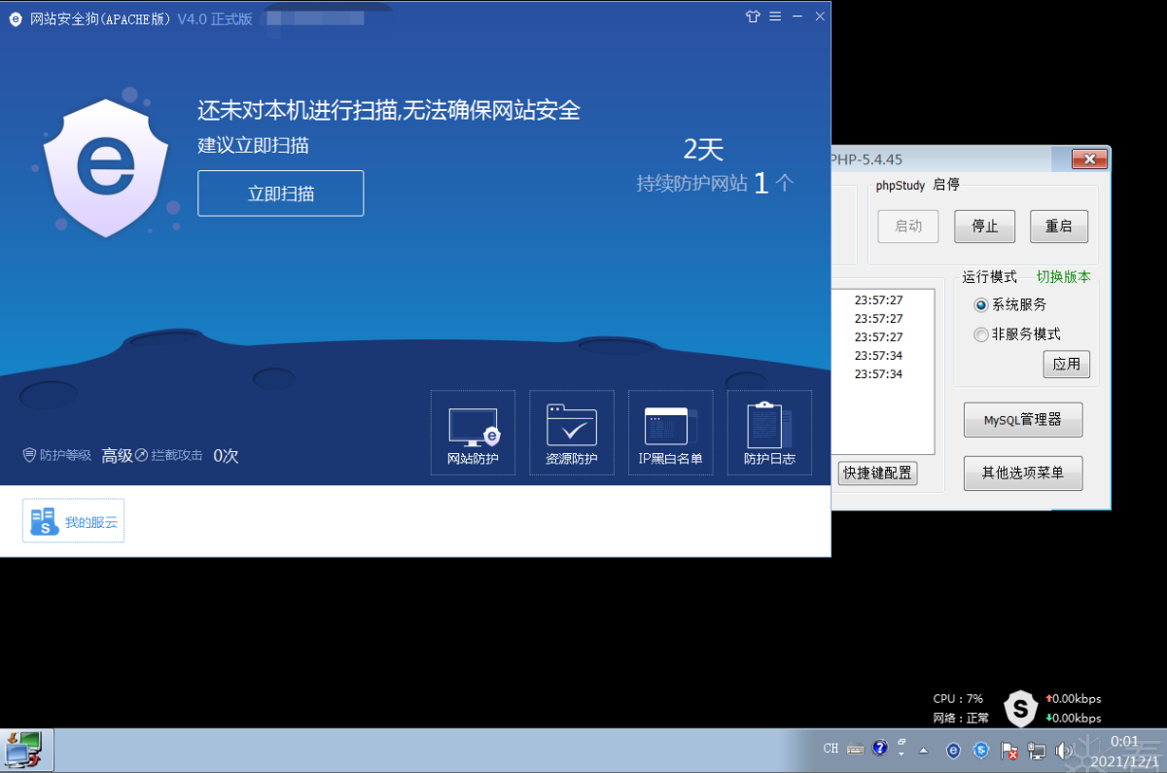Click the floating S shield desktop widget
The width and height of the screenshot is (1167, 773).
1020,709
